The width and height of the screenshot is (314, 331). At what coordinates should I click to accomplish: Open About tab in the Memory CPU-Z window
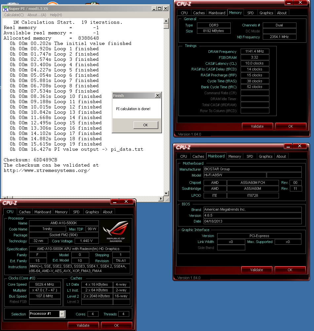click(282, 13)
